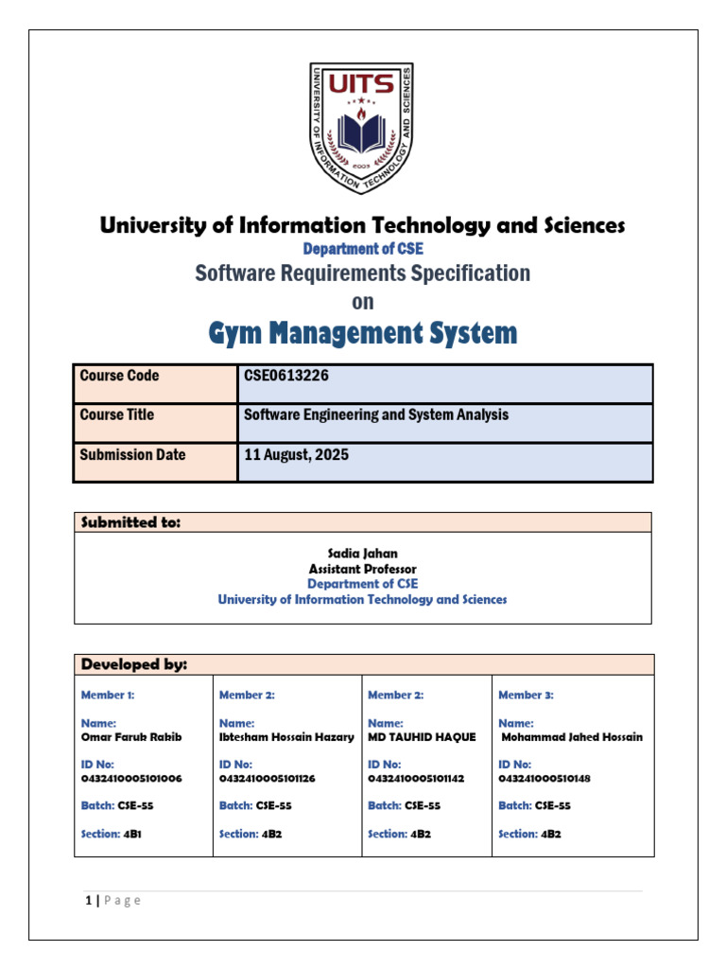This screenshot has width=726, height=969.
Task: Select the course code value 'CSE0613226'
Action: tap(285, 375)
